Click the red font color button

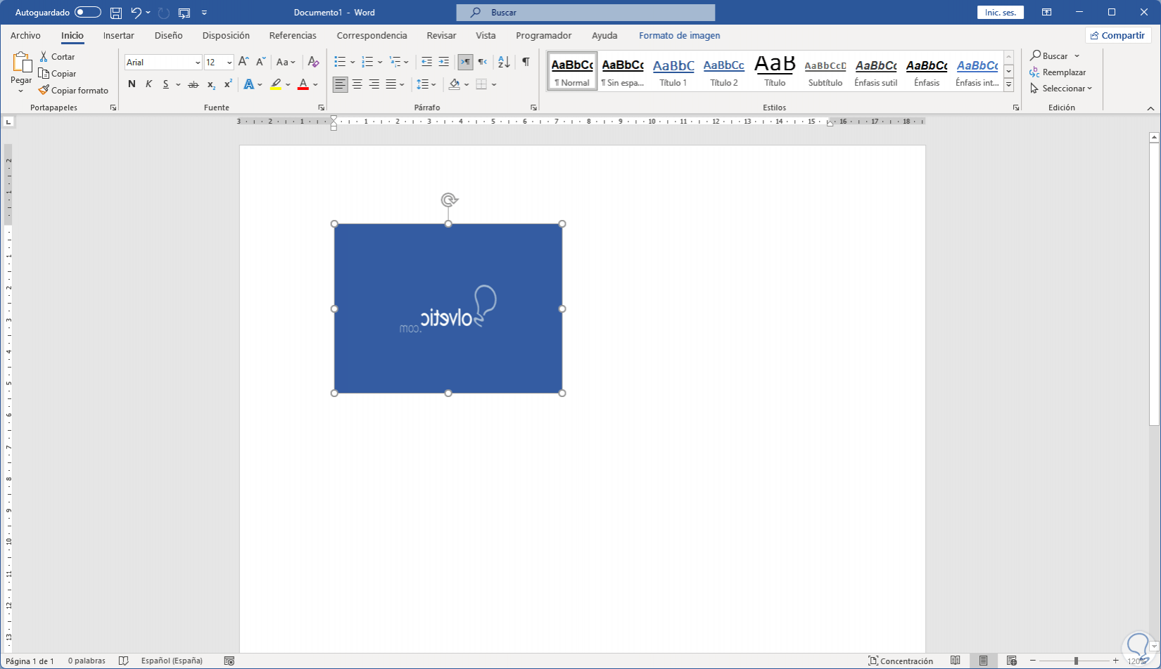point(303,84)
